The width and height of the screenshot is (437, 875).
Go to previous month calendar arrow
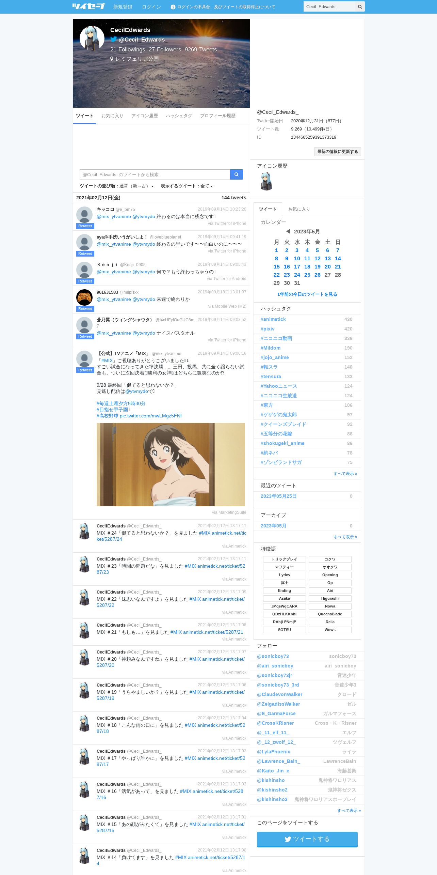coord(288,231)
